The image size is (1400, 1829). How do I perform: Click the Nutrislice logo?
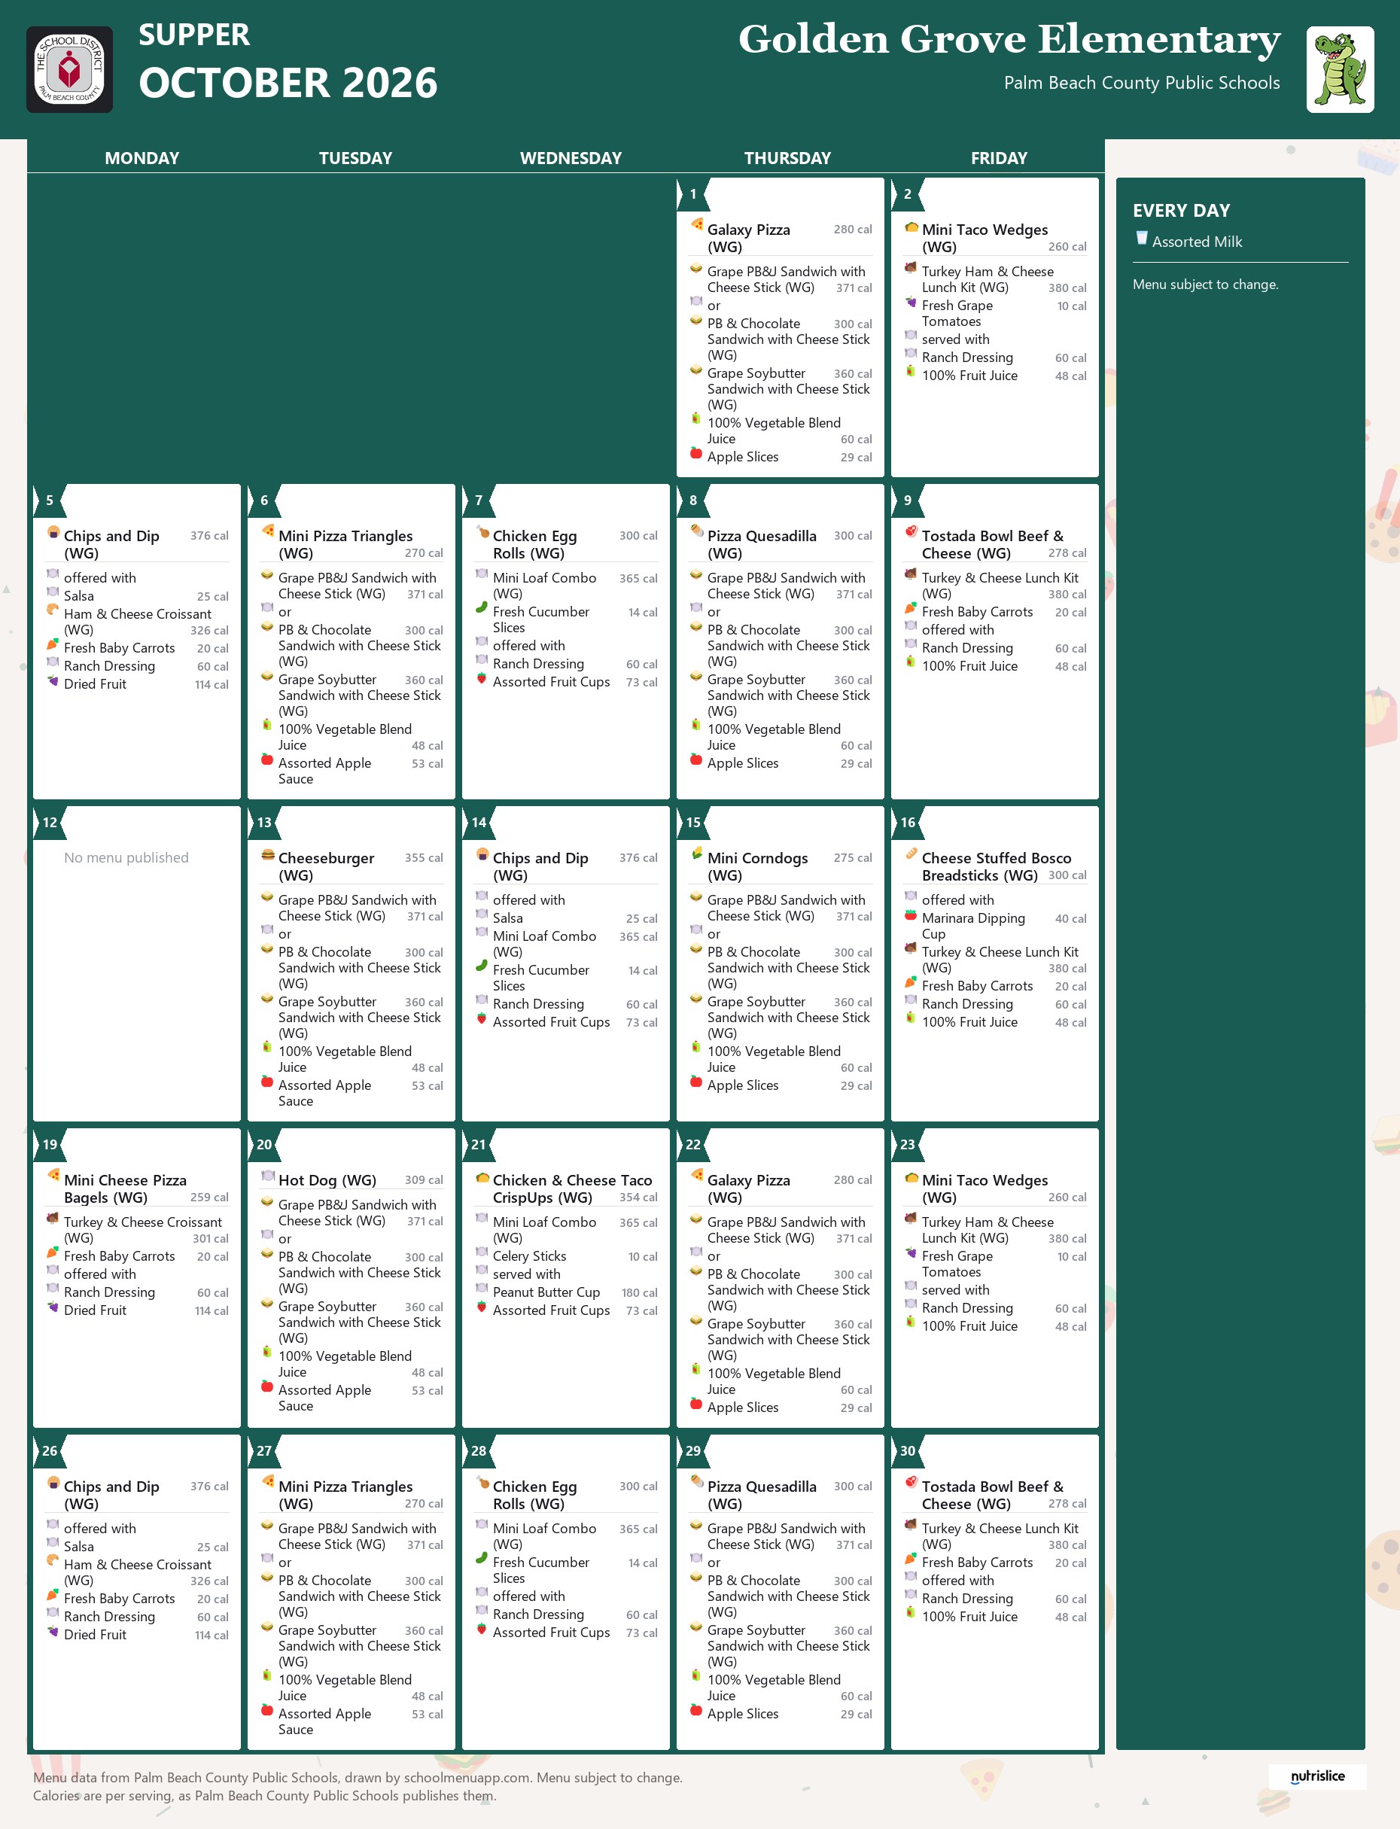point(1317,1776)
